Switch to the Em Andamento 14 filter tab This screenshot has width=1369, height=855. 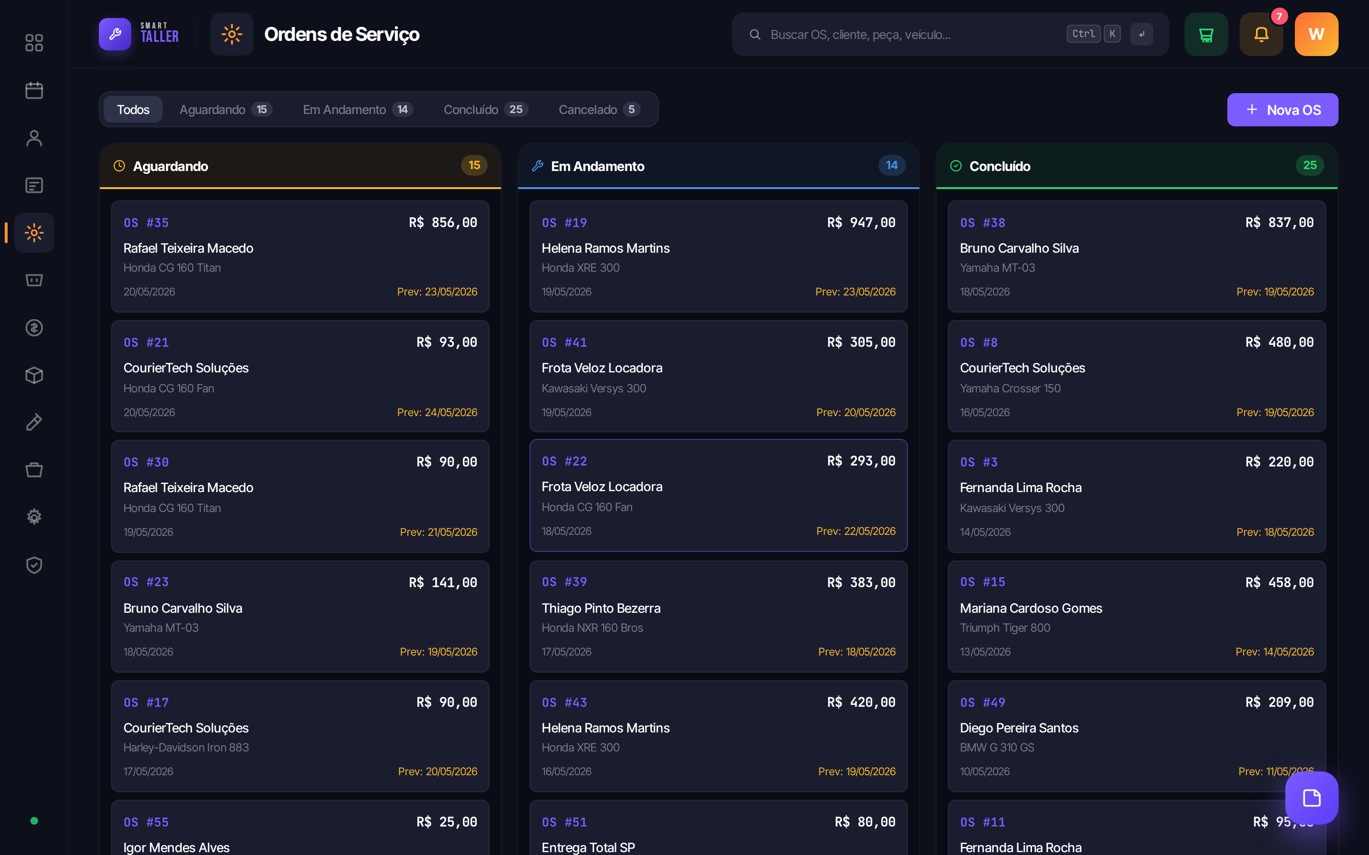point(357,109)
